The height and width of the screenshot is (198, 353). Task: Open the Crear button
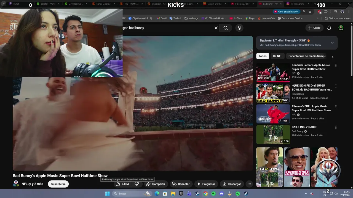click(314, 28)
